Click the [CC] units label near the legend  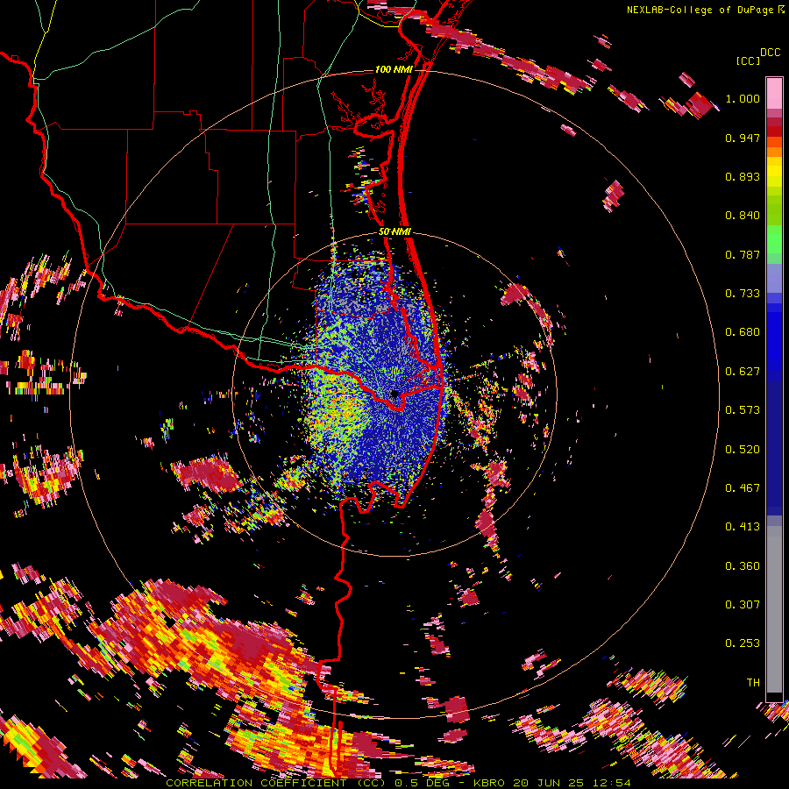749,60
